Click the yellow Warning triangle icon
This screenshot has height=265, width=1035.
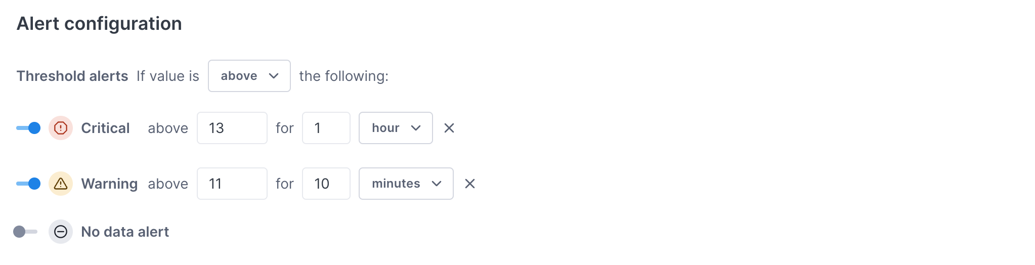61,184
